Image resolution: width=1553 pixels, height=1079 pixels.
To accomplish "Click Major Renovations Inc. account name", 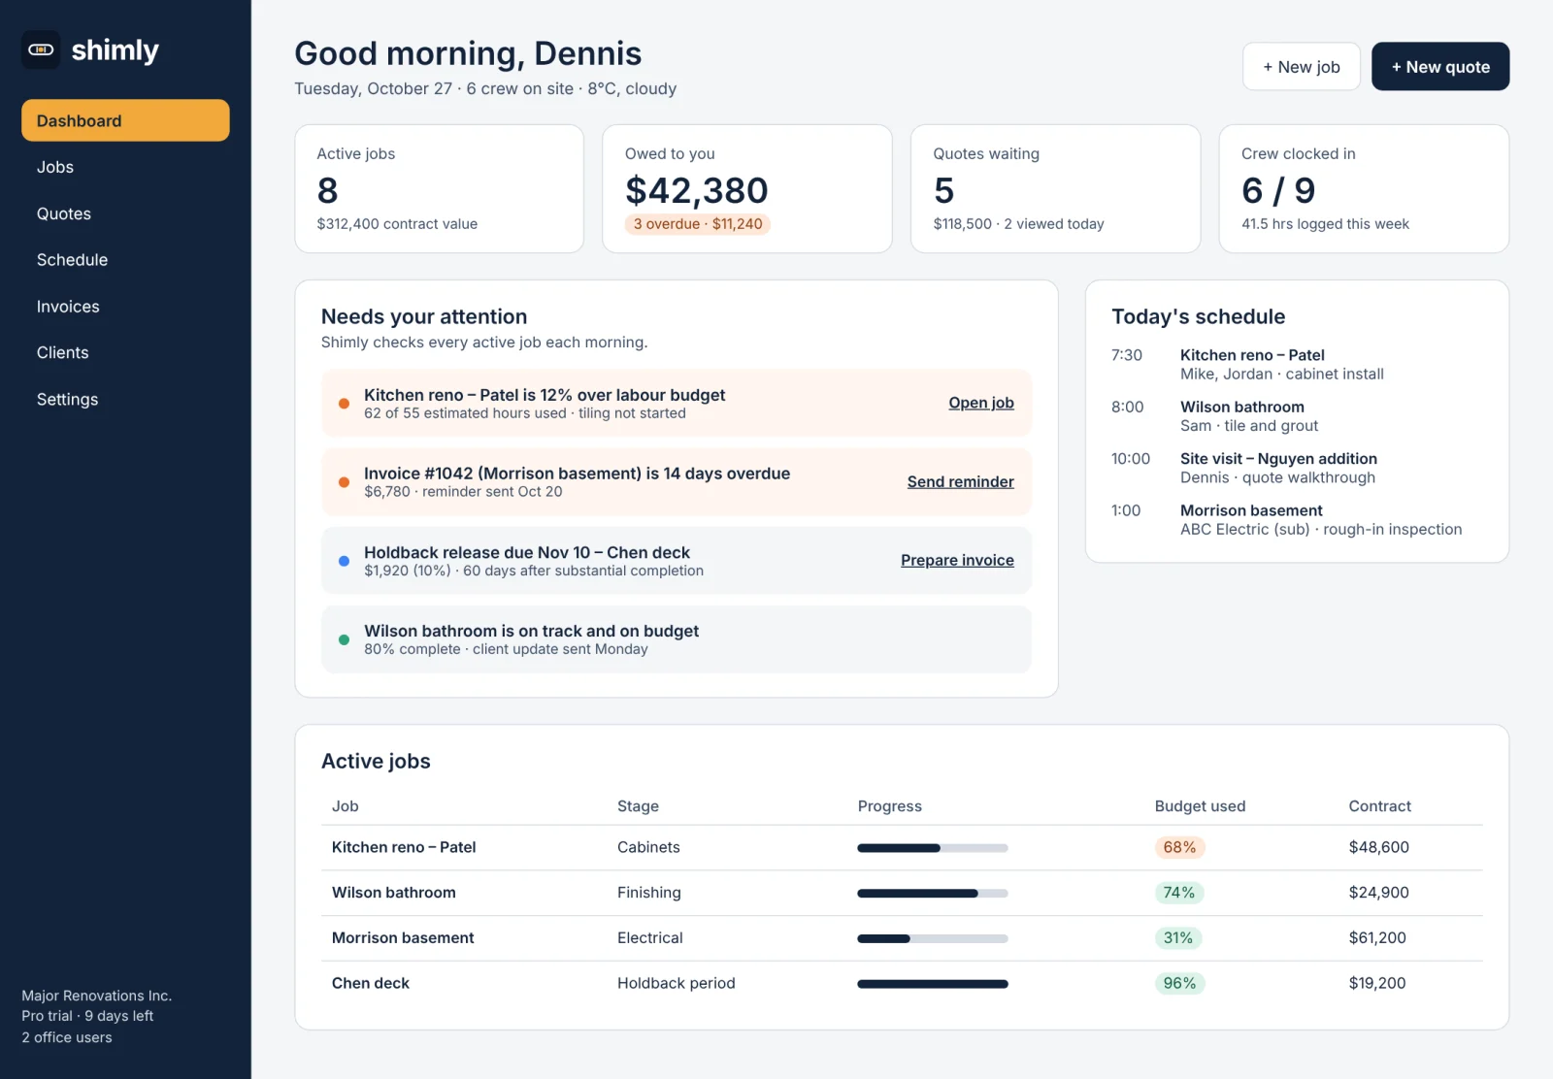I will (x=97, y=996).
